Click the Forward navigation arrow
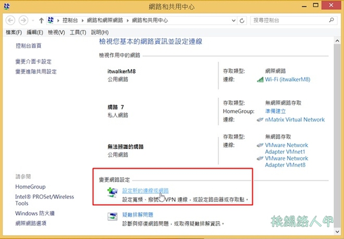The image size is (344, 239). point(24,21)
